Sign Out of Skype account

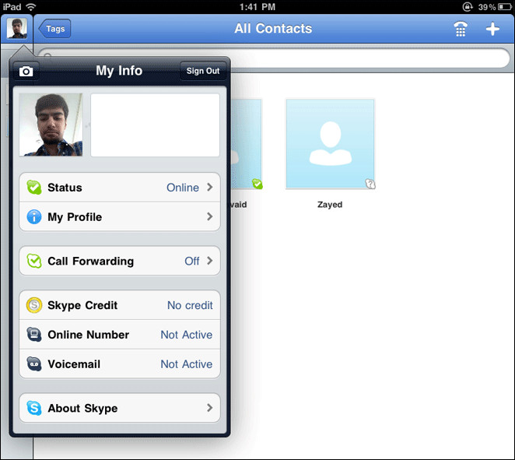pyautogui.click(x=203, y=71)
